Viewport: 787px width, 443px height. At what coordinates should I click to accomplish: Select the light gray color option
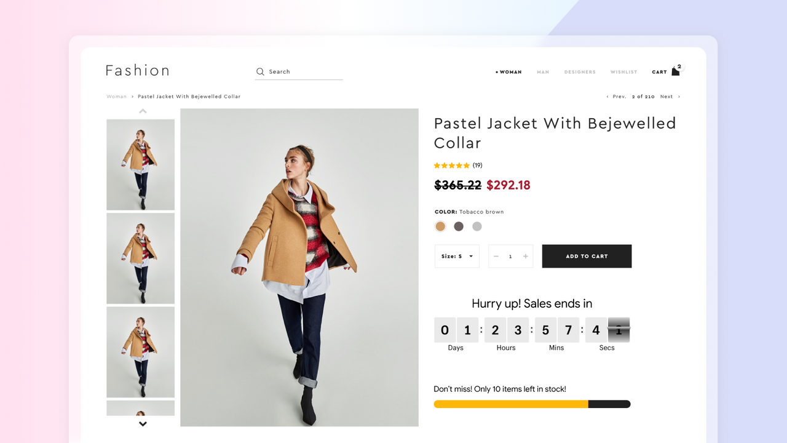[477, 226]
